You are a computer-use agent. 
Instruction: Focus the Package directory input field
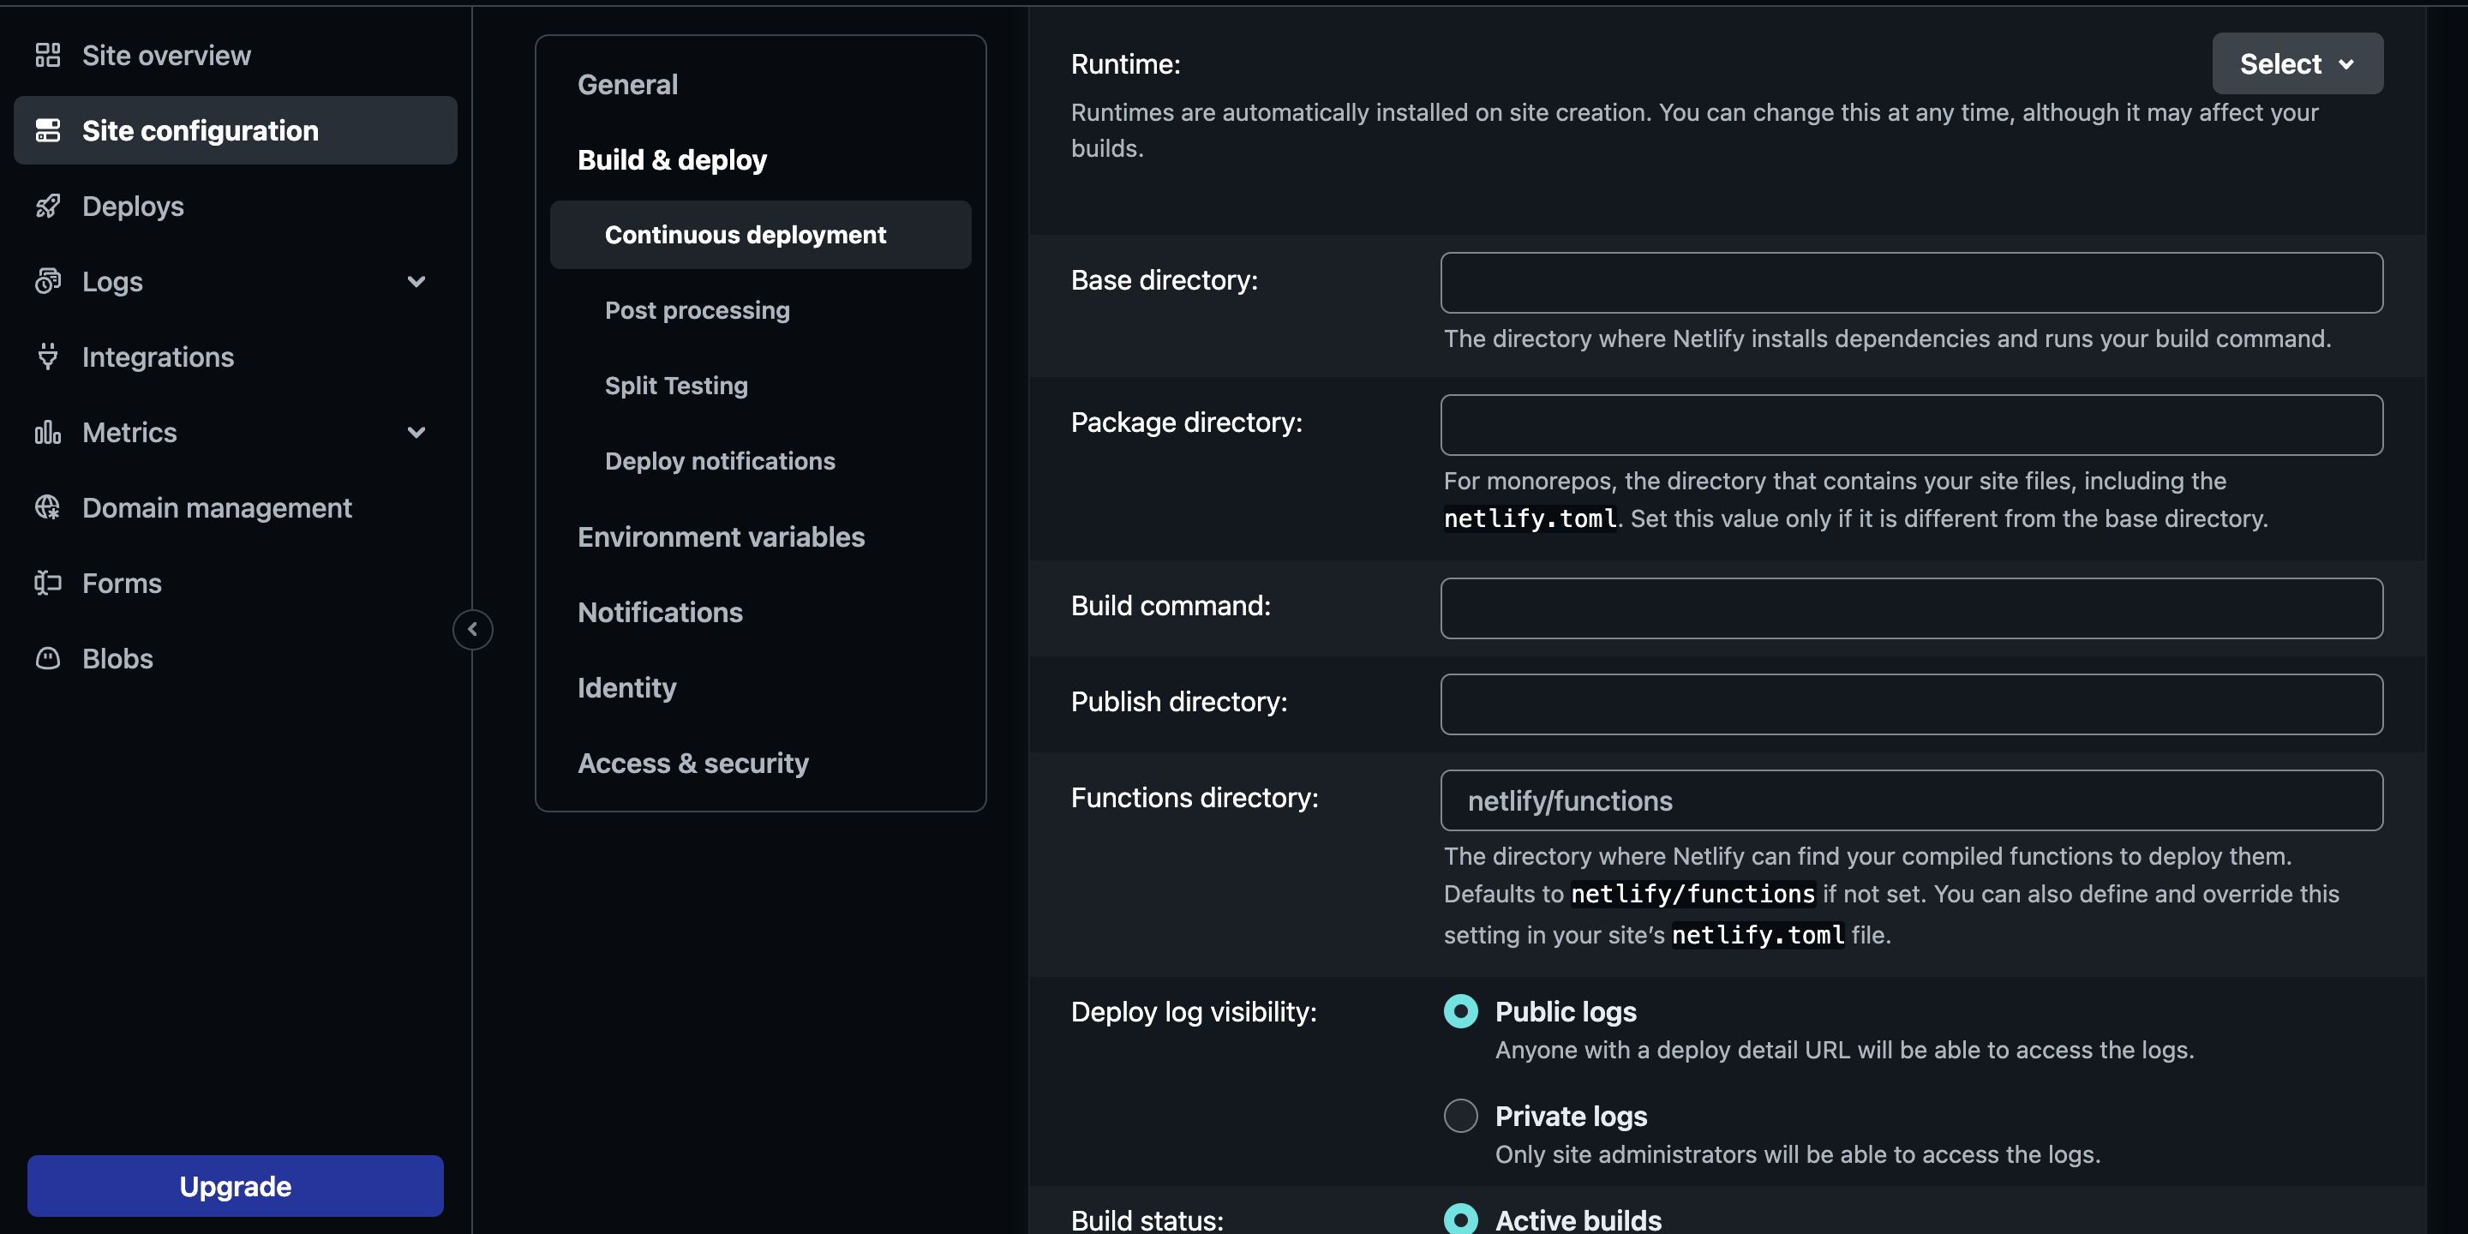click(1911, 424)
